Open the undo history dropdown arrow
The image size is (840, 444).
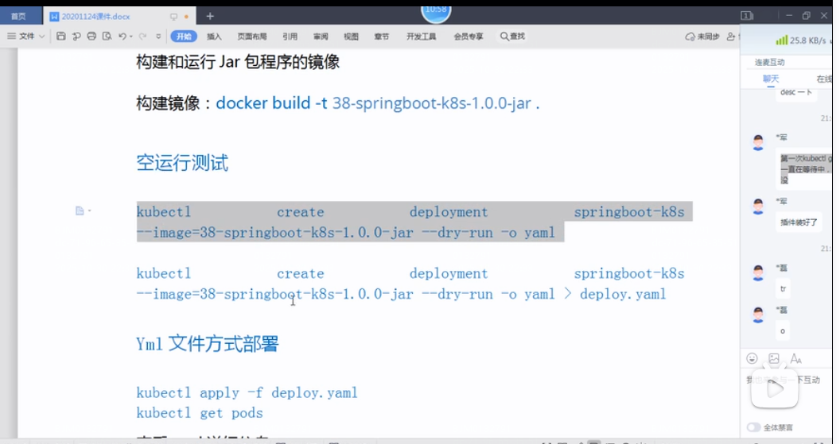click(130, 37)
